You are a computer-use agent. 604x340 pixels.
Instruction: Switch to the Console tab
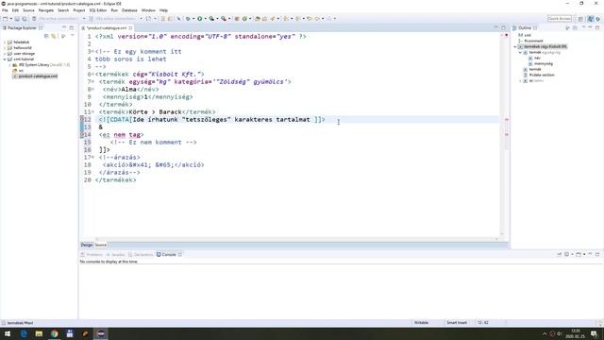169,254
